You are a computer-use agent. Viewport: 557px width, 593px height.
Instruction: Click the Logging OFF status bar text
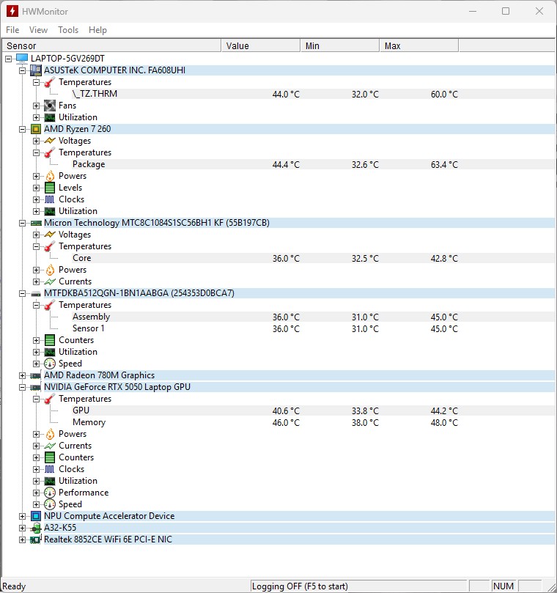click(300, 586)
